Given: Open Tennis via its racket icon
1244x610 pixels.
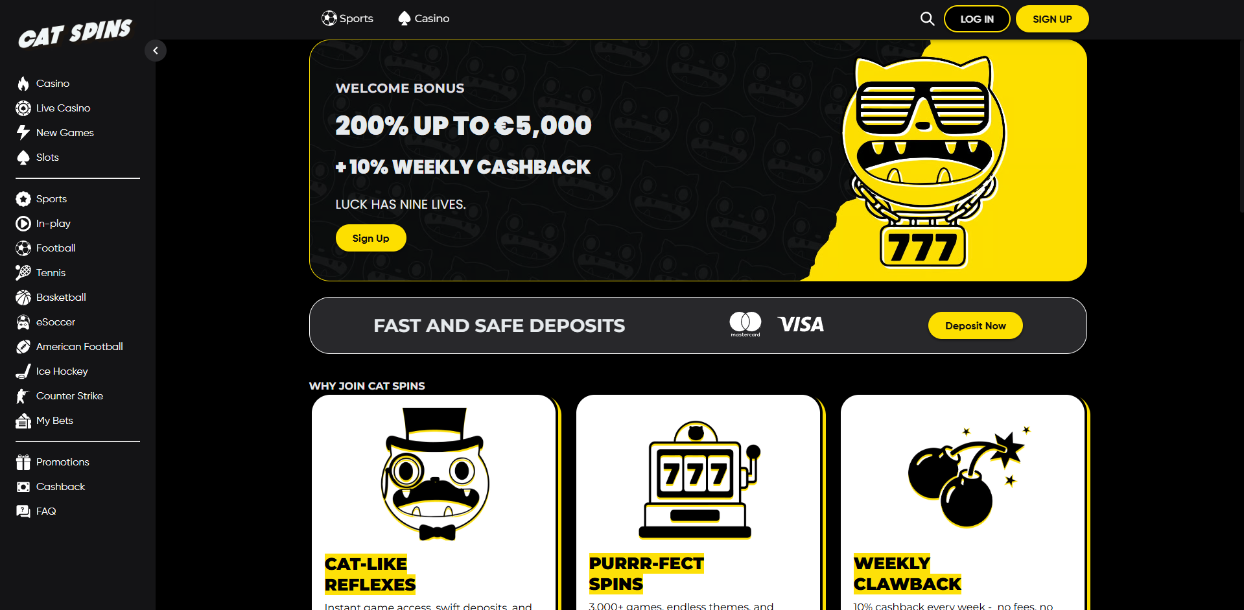Looking at the screenshot, I should point(23,273).
